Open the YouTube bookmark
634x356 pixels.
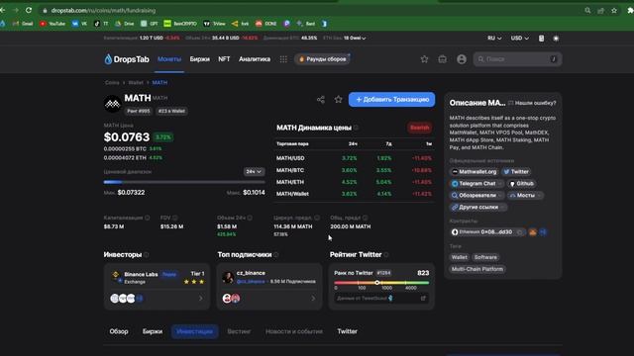[53, 24]
